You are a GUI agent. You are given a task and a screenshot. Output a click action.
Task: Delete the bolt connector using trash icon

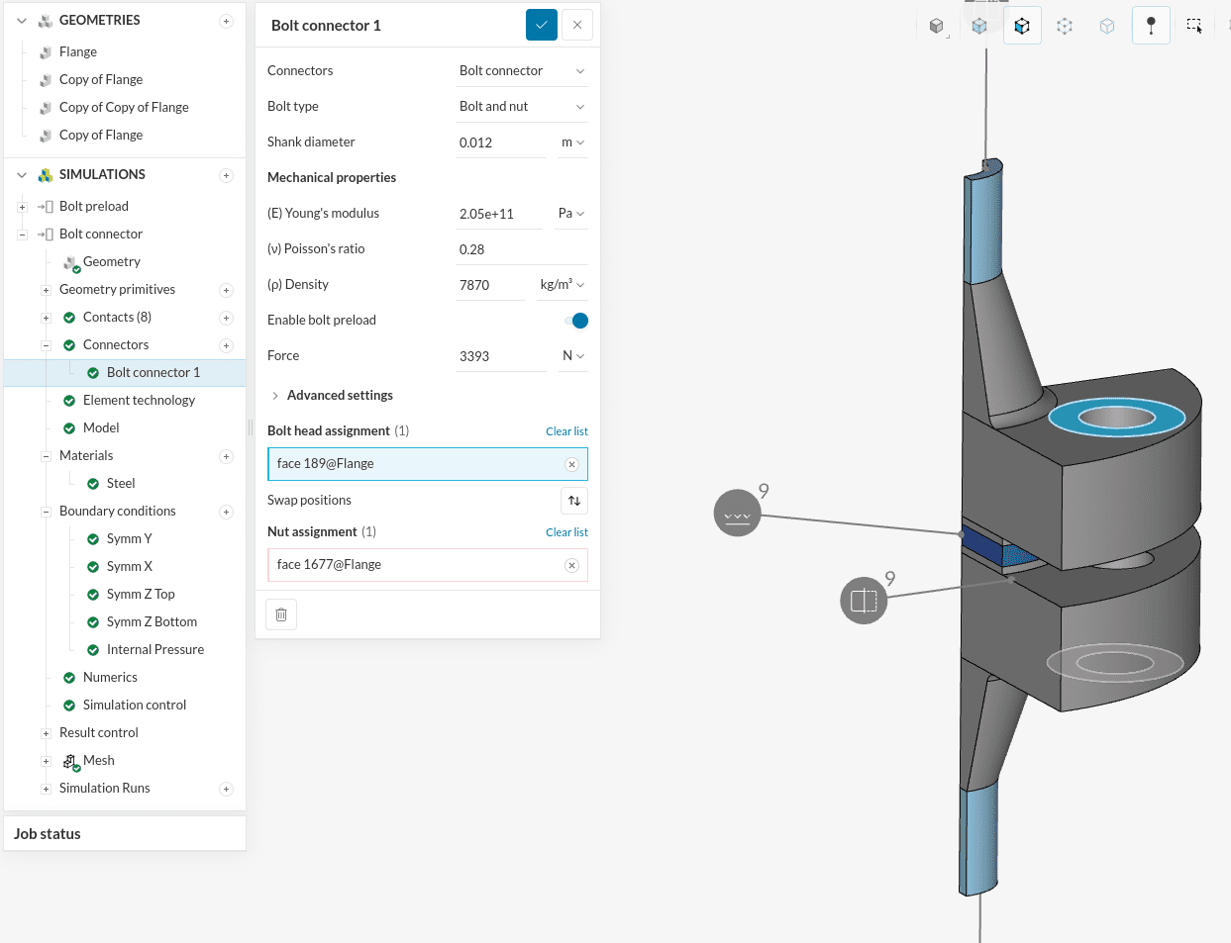[281, 614]
